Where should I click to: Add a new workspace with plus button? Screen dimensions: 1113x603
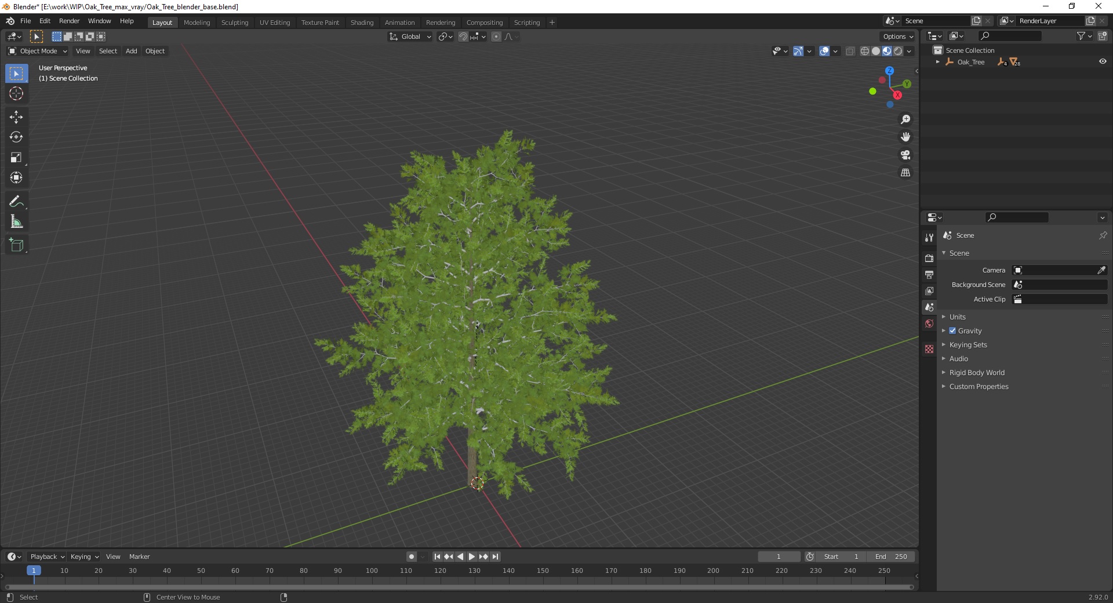[x=552, y=23]
